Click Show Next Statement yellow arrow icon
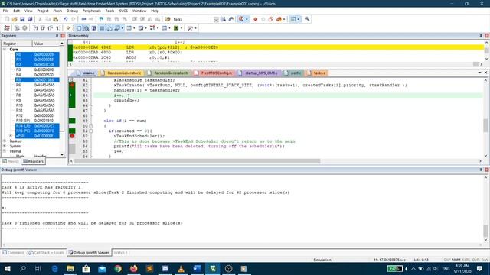 click(68, 28)
